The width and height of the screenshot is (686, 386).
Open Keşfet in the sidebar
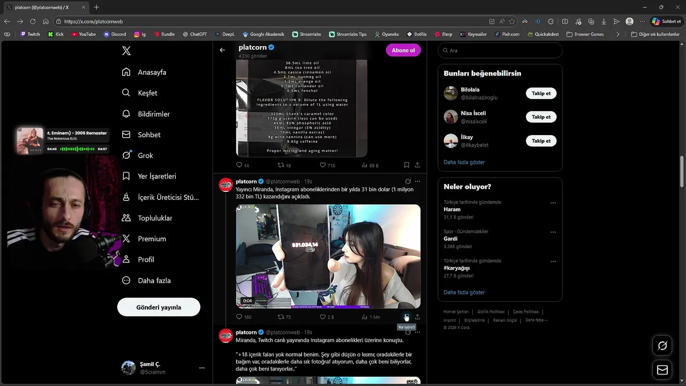[140, 93]
